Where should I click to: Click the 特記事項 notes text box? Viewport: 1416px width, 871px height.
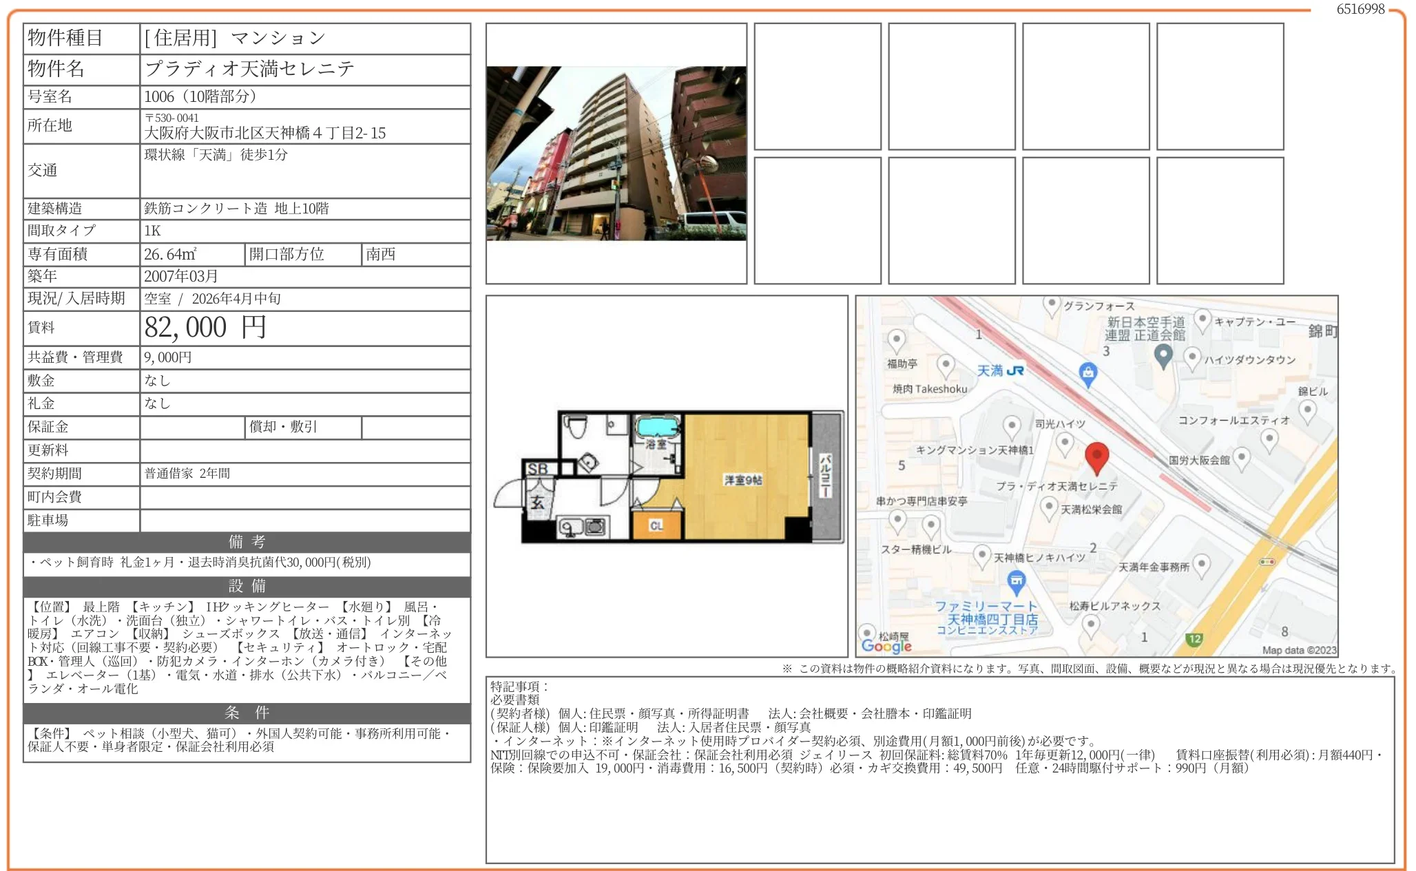point(939,769)
